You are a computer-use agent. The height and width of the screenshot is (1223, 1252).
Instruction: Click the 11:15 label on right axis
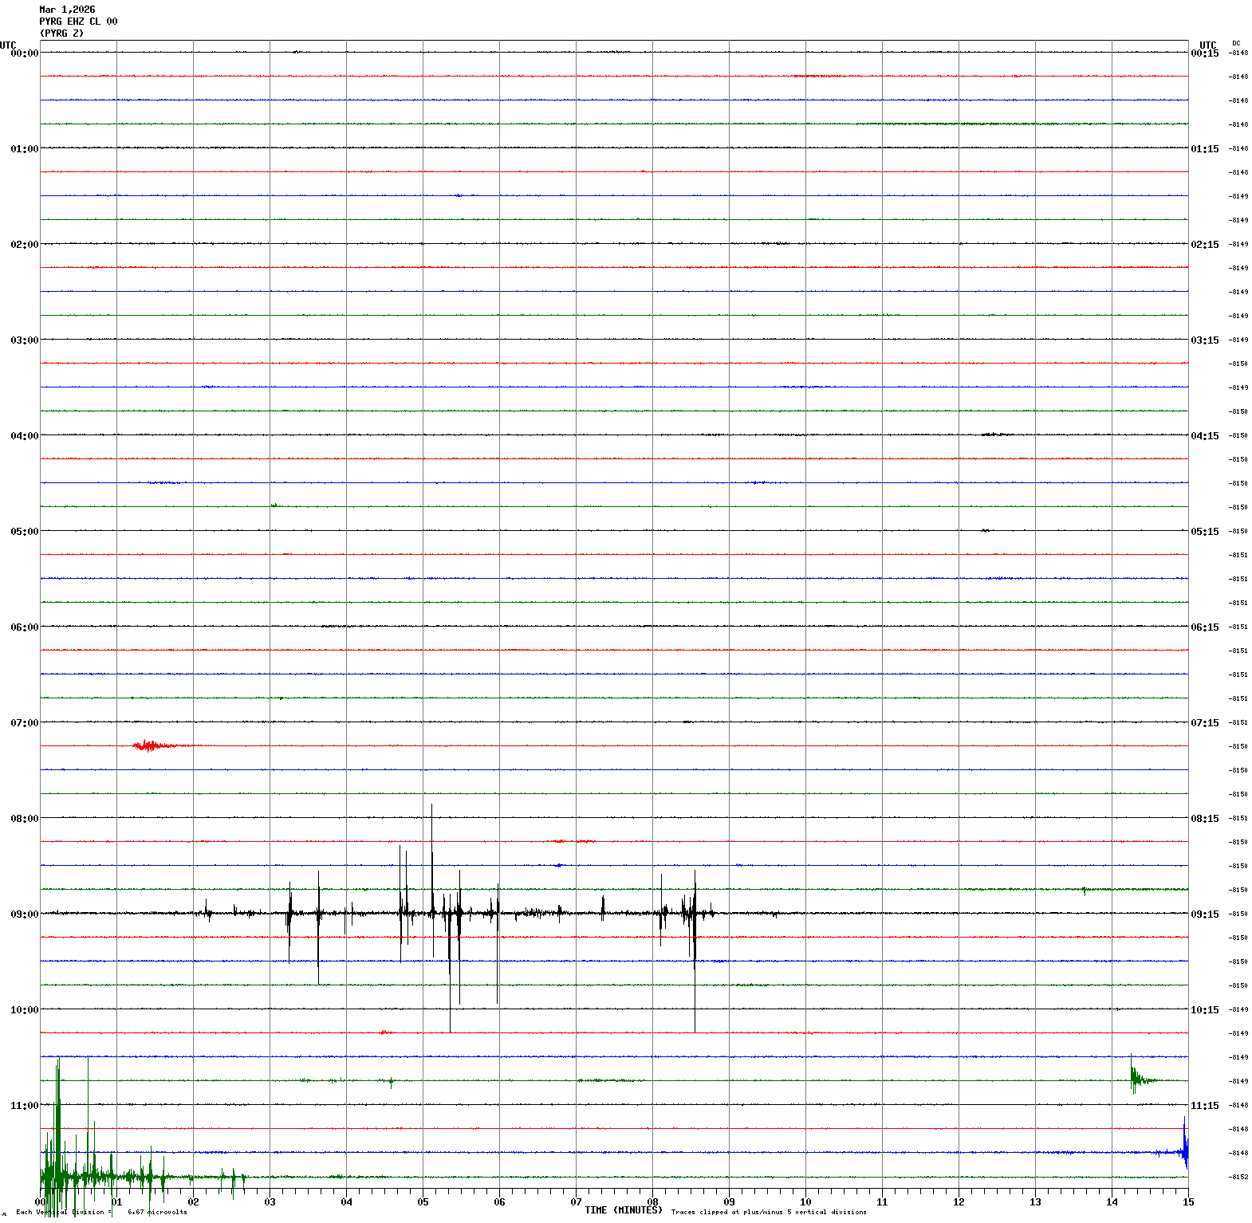pyautogui.click(x=1204, y=1106)
